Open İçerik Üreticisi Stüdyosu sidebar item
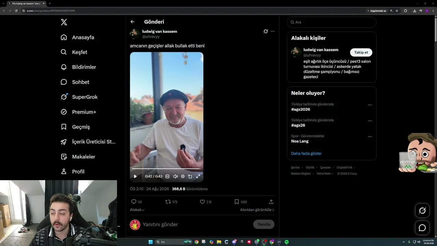The height and width of the screenshot is (246, 437). [88, 142]
